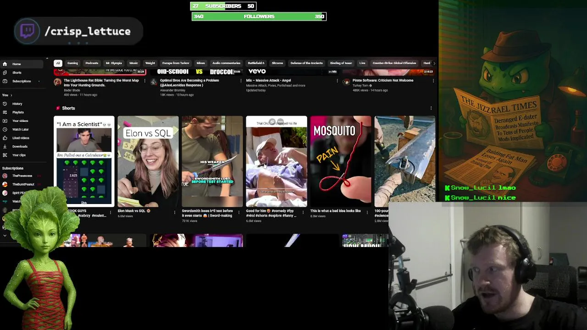Open options for bad idea short
This screenshot has height=330, width=587.
click(367, 212)
